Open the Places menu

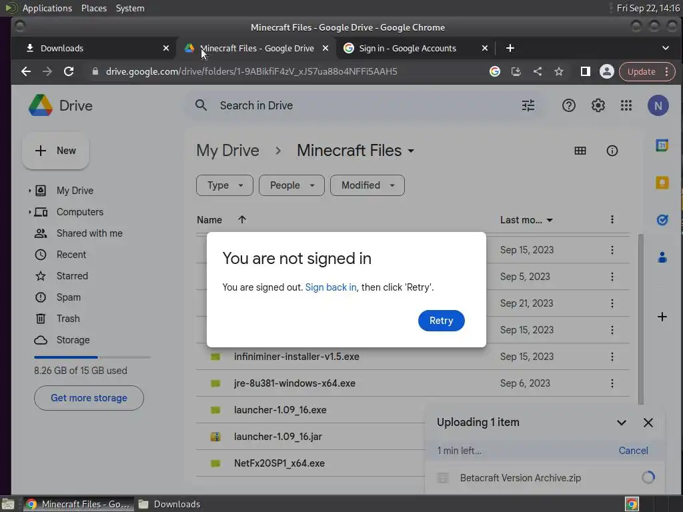click(x=93, y=8)
